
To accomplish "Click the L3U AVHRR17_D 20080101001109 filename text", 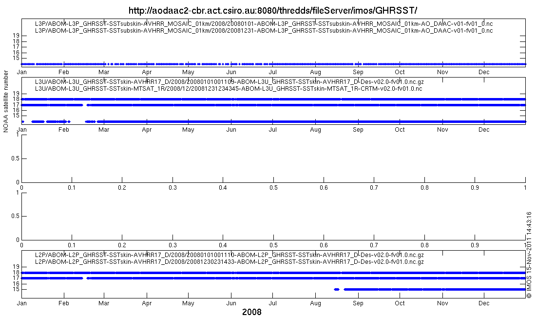I will point(230,82).
